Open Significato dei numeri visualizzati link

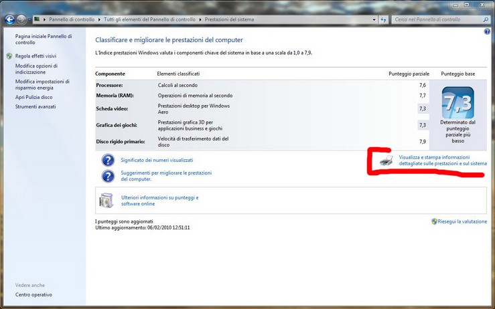tap(157, 160)
